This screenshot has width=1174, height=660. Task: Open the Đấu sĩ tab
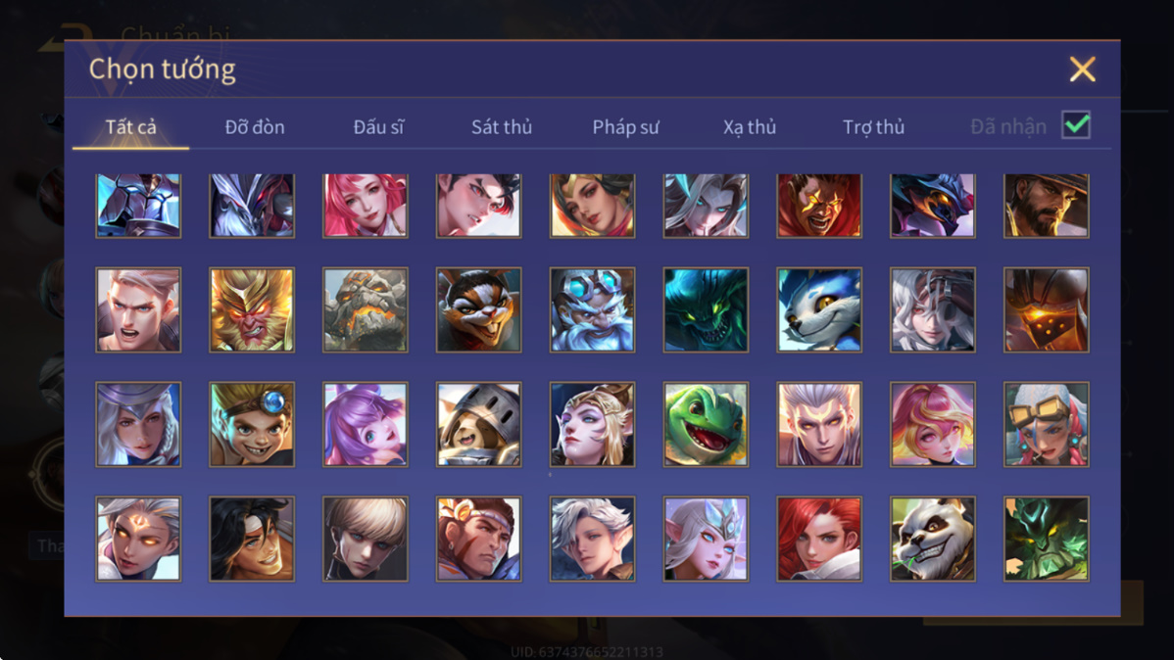[378, 127]
